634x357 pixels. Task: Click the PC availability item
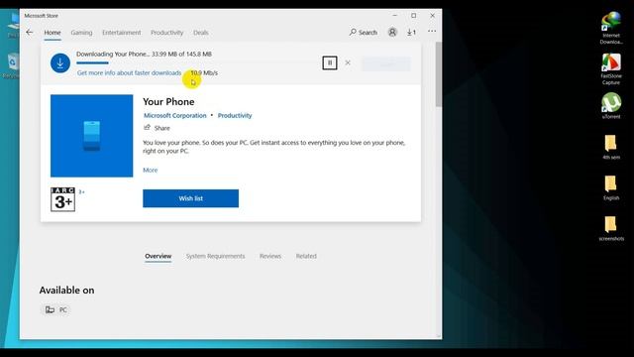click(x=56, y=309)
